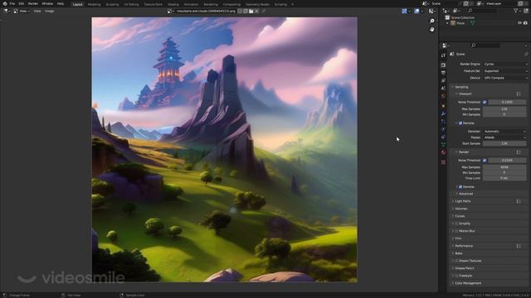Viewport: 531px width, 298px height.
Task: Click the zoom magnifier gizmo
Action: click(x=431, y=21)
